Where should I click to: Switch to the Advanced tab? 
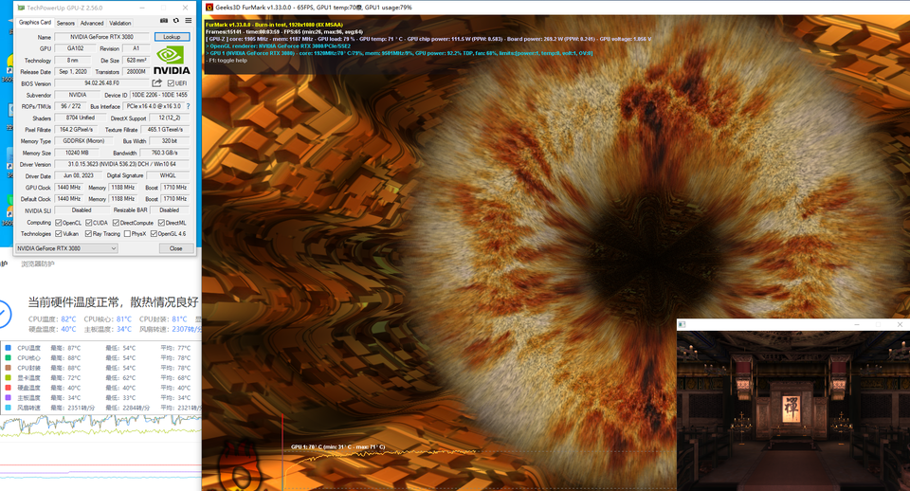click(x=92, y=23)
